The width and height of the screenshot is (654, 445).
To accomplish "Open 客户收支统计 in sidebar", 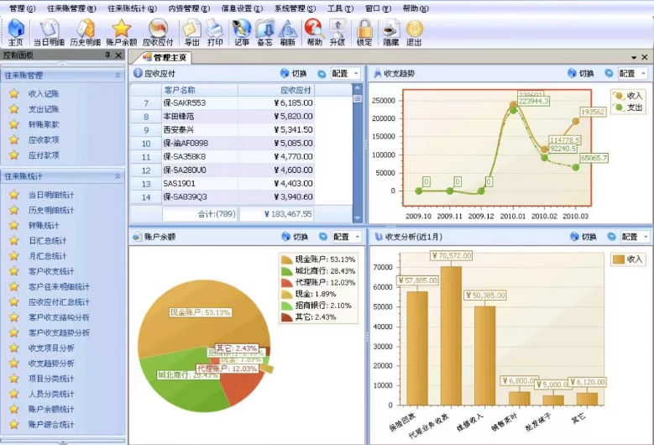I will (51, 271).
